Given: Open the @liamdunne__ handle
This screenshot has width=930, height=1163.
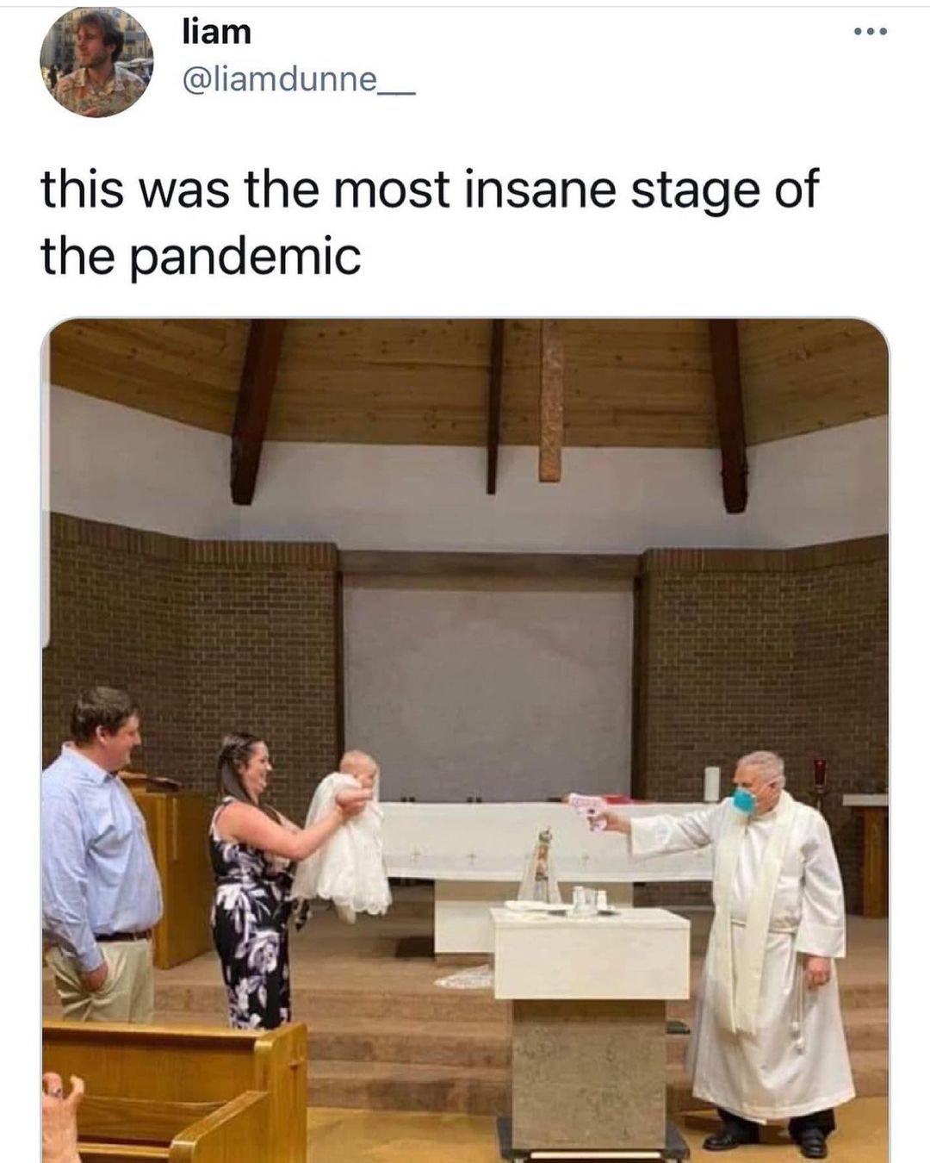Looking at the screenshot, I should tap(299, 80).
